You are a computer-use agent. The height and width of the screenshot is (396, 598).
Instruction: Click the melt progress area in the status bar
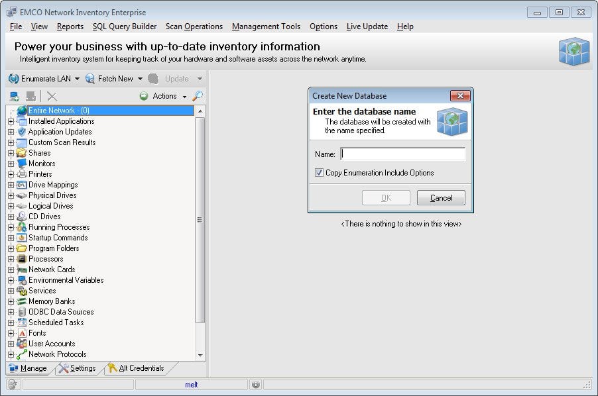(x=192, y=384)
